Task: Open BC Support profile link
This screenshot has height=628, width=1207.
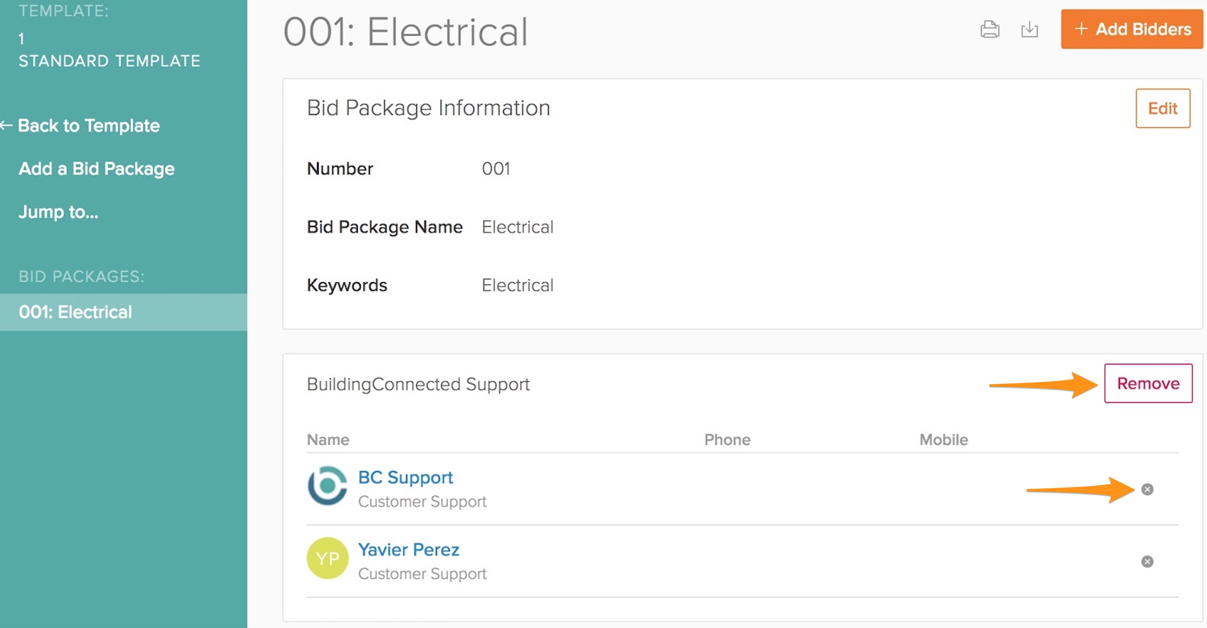Action: 405,477
